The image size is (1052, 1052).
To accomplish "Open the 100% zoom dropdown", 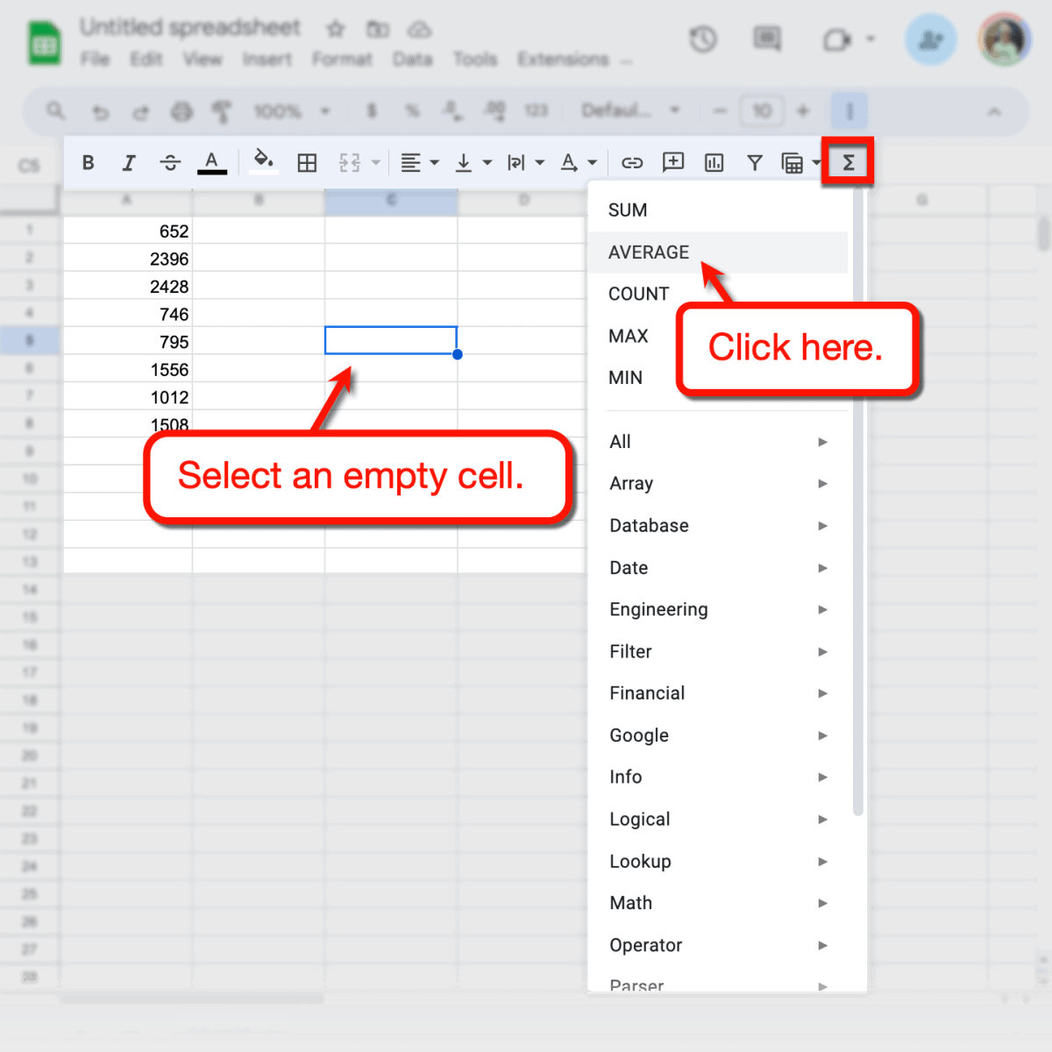I will coord(289,111).
